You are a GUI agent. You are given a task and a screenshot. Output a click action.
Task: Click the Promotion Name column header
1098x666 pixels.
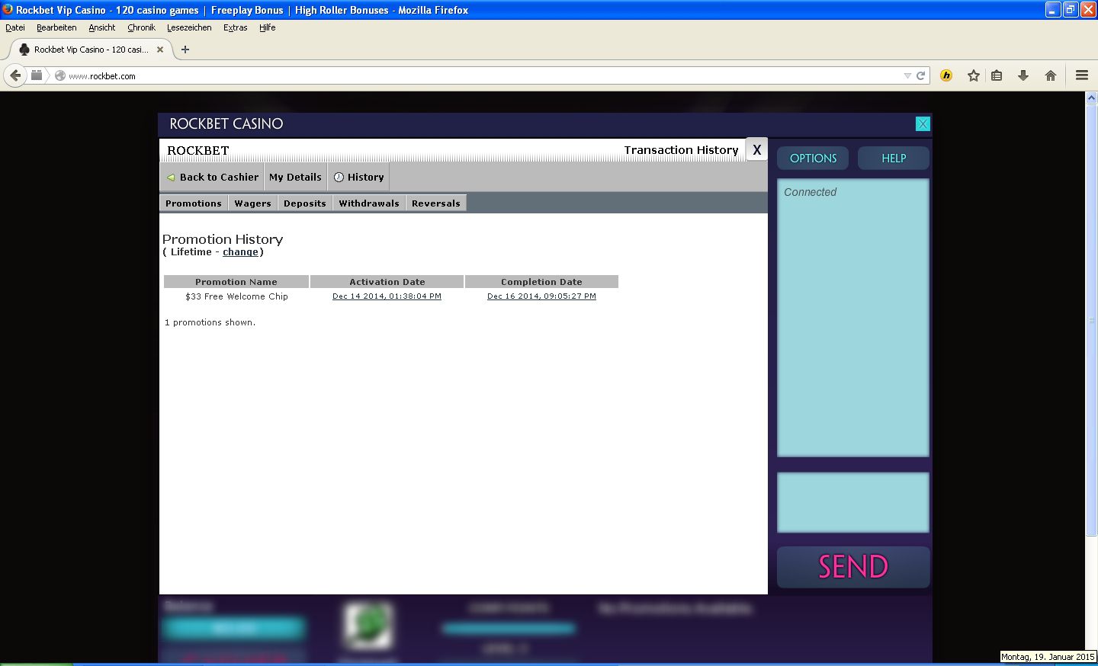click(236, 282)
